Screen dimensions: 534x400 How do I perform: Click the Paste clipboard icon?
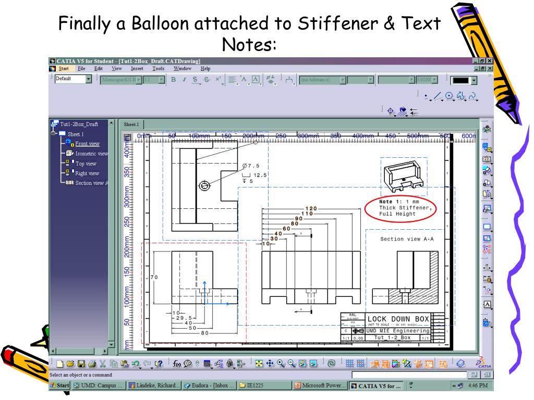(x=125, y=364)
